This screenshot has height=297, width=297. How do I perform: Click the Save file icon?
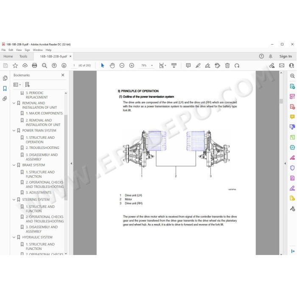pyautogui.click(x=6, y=65)
